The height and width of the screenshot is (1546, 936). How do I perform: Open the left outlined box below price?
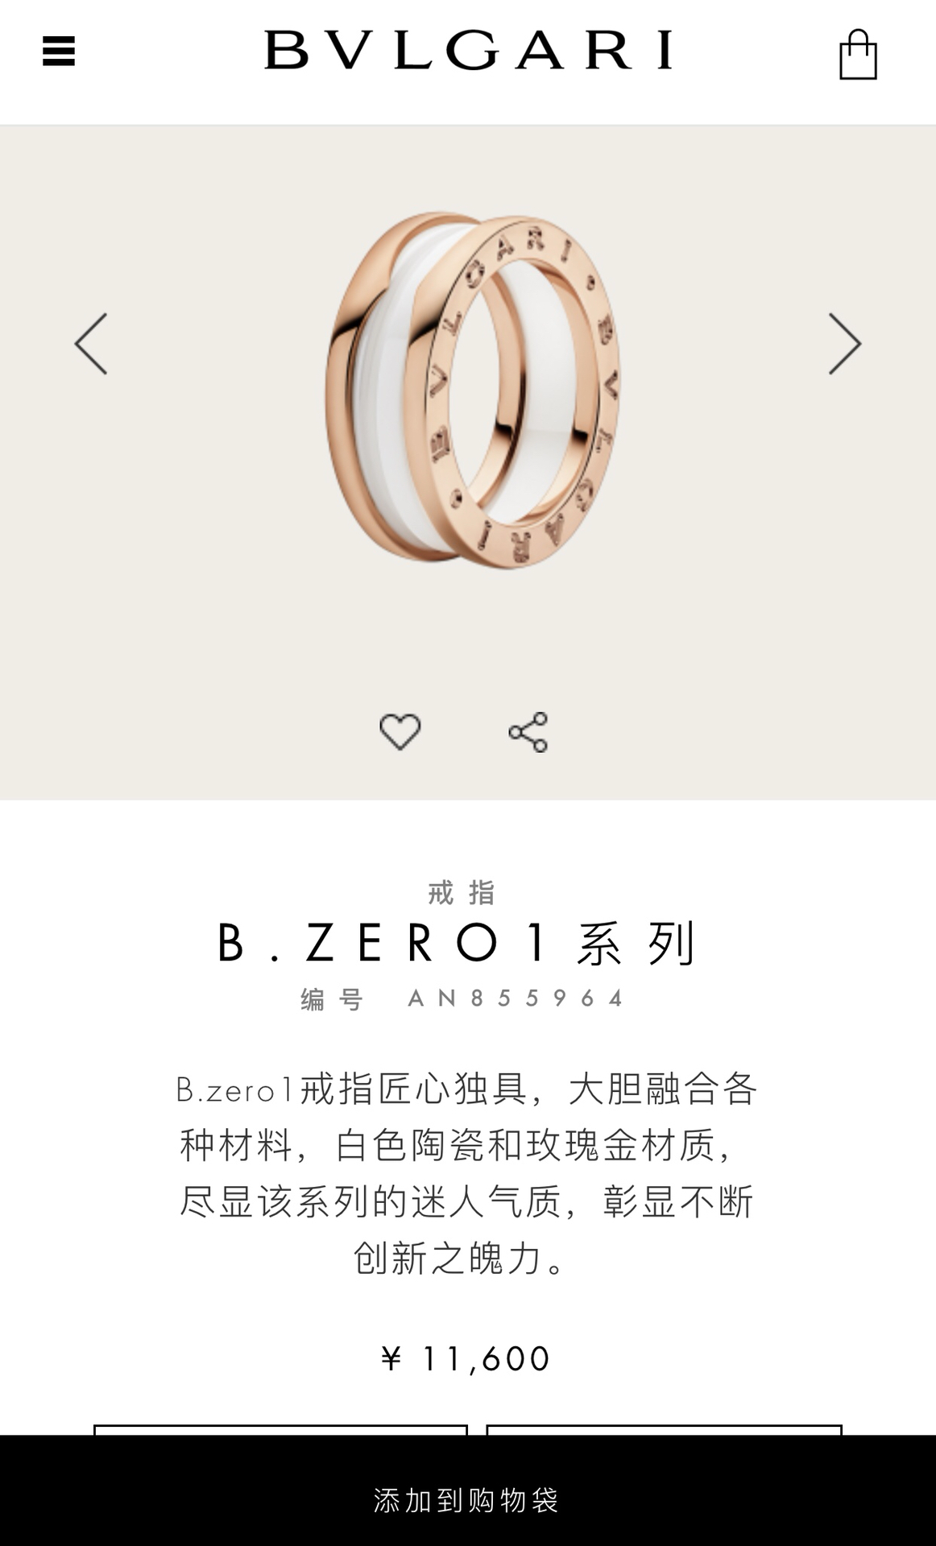tap(280, 1430)
